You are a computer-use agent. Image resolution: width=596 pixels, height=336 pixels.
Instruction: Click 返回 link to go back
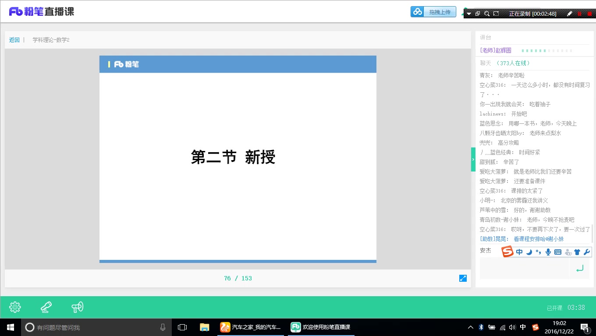point(14,40)
